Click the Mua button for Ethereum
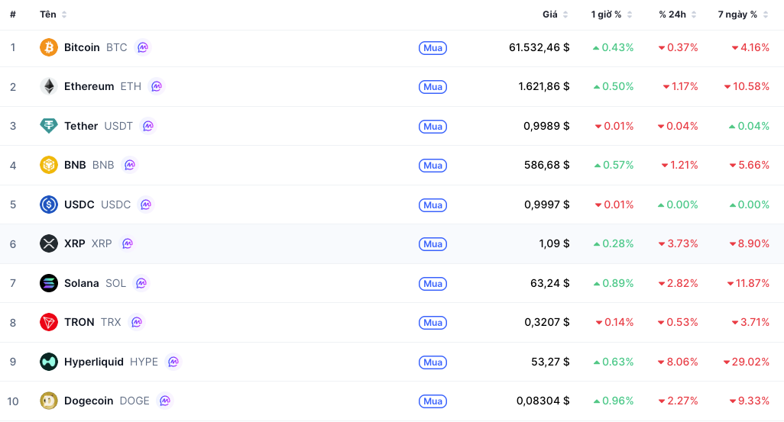784x422 pixels. coord(432,87)
